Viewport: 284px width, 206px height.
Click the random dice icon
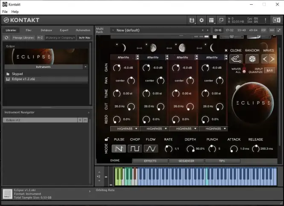coord(252,59)
